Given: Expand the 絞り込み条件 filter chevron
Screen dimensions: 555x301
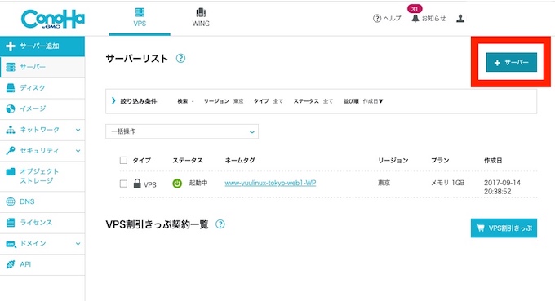Looking at the screenshot, I should point(113,101).
